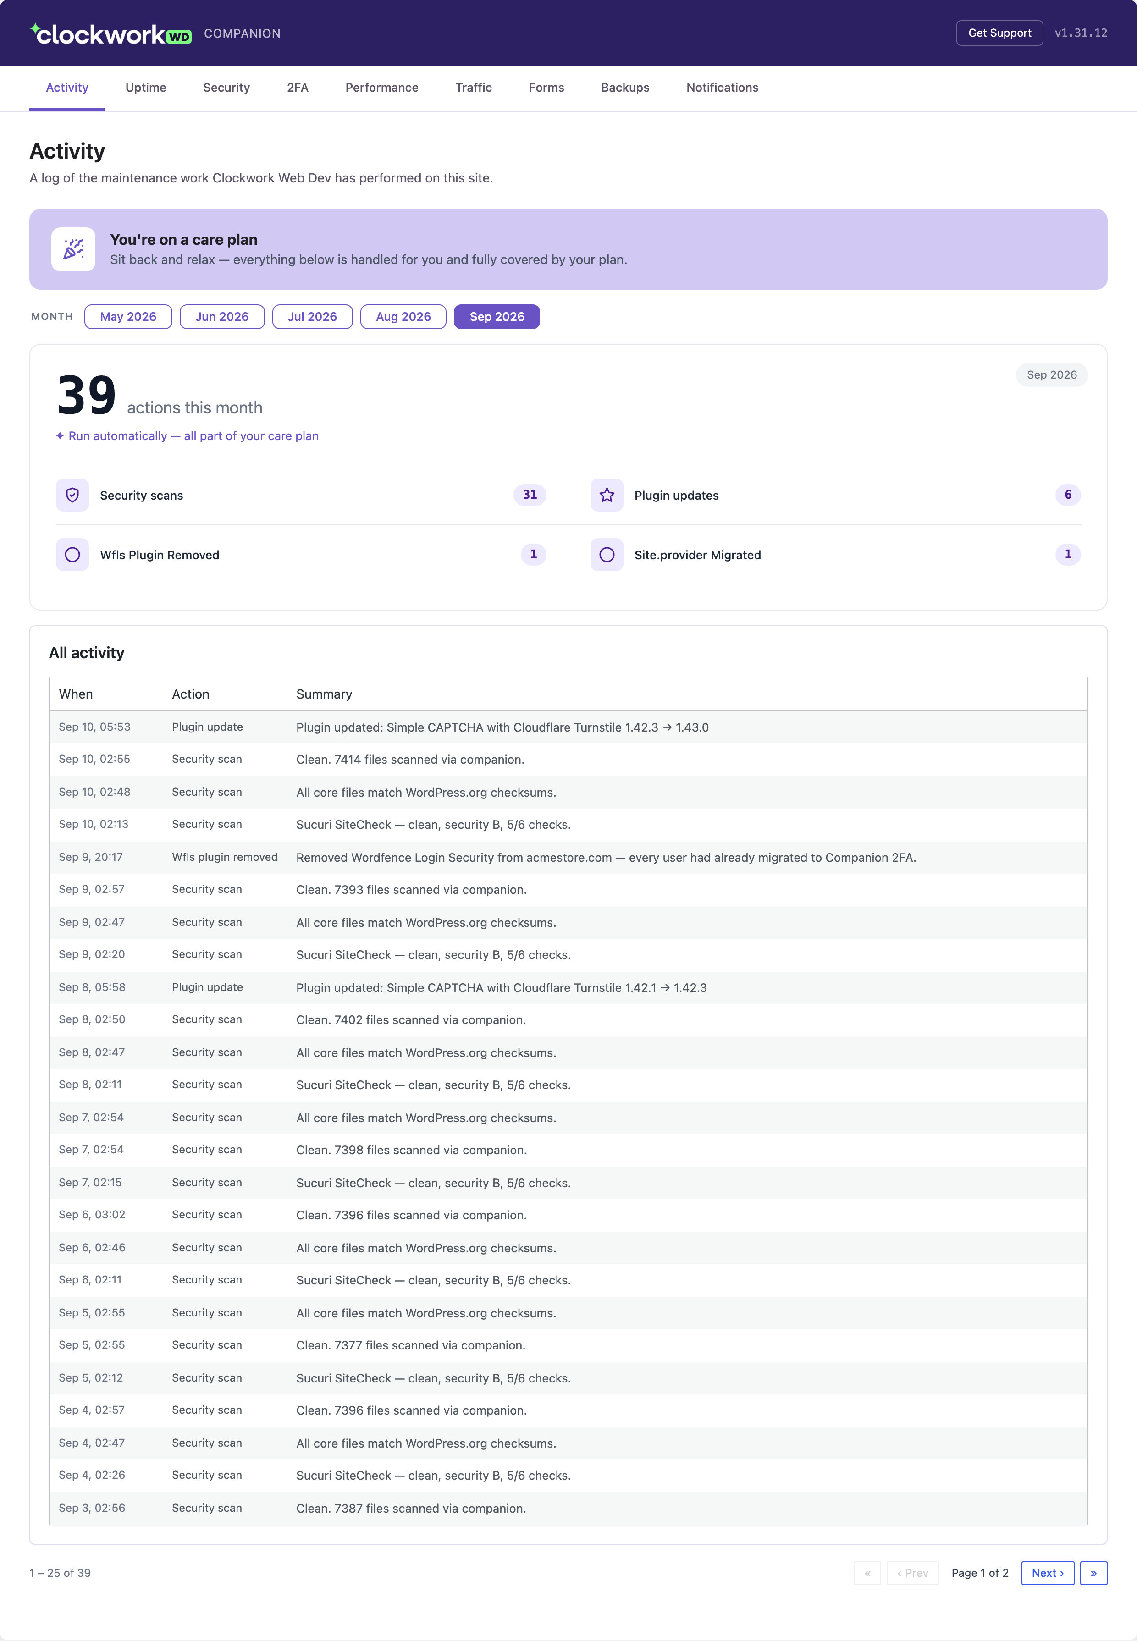This screenshot has width=1137, height=1641.
Task: Switch to the Forms tab
Action: [x=546, y=88]
